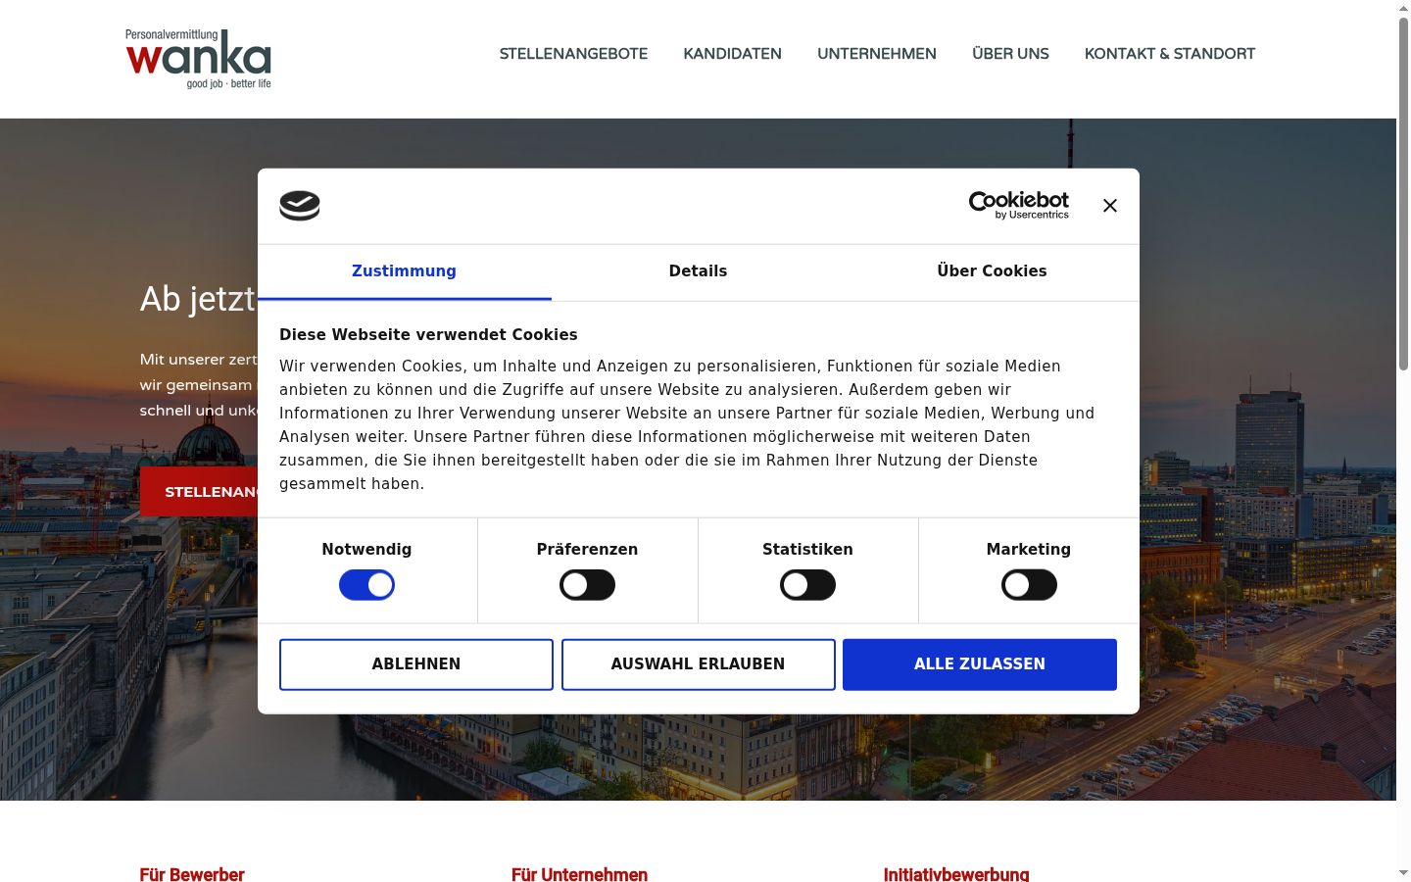Select the Zustimmung tab

(405, 271)
